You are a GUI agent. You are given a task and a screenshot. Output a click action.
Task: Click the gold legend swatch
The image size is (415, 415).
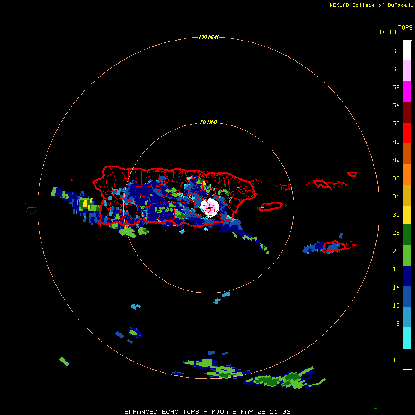tap(407, 195)
